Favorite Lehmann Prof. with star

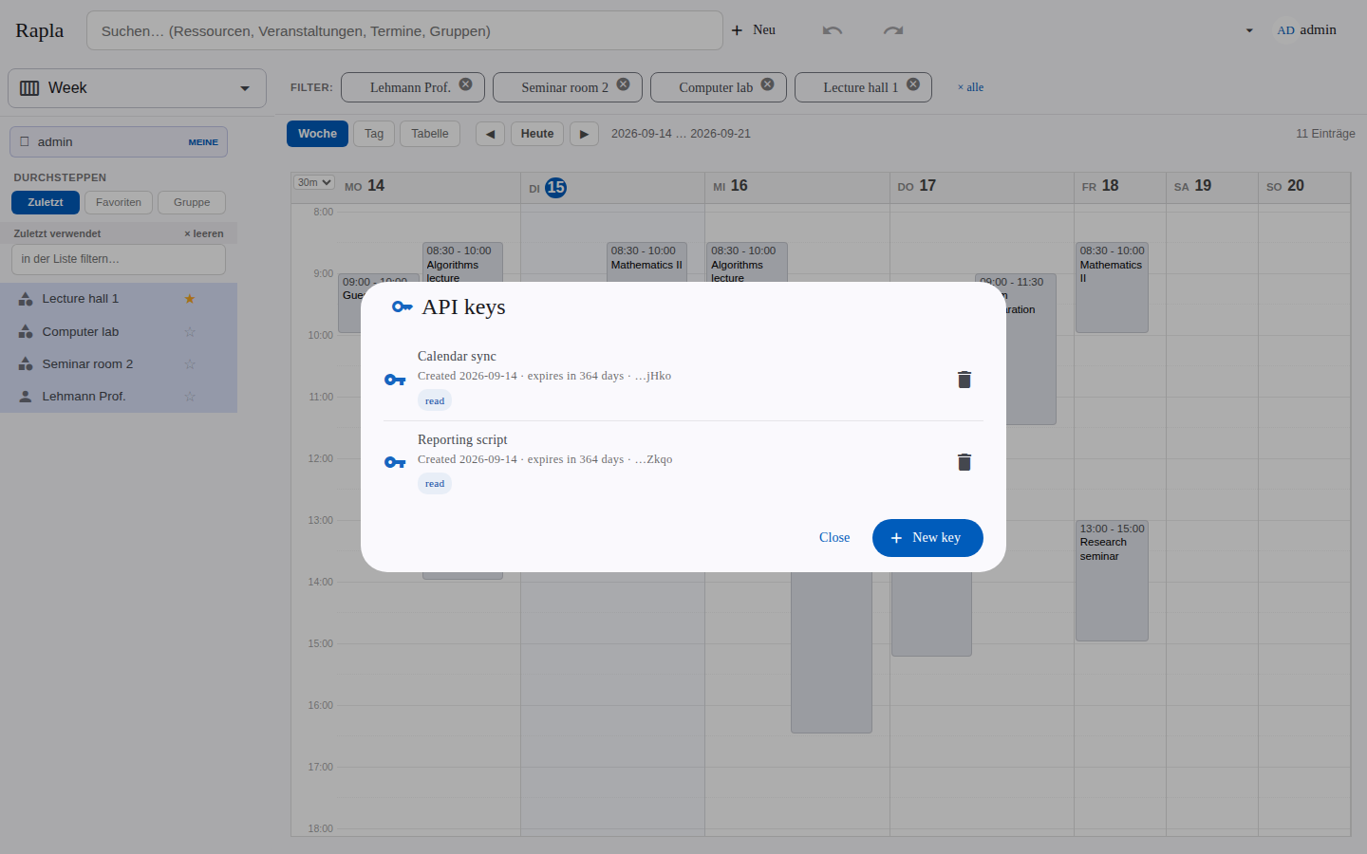pyautogui.click(x=189, y=397)
